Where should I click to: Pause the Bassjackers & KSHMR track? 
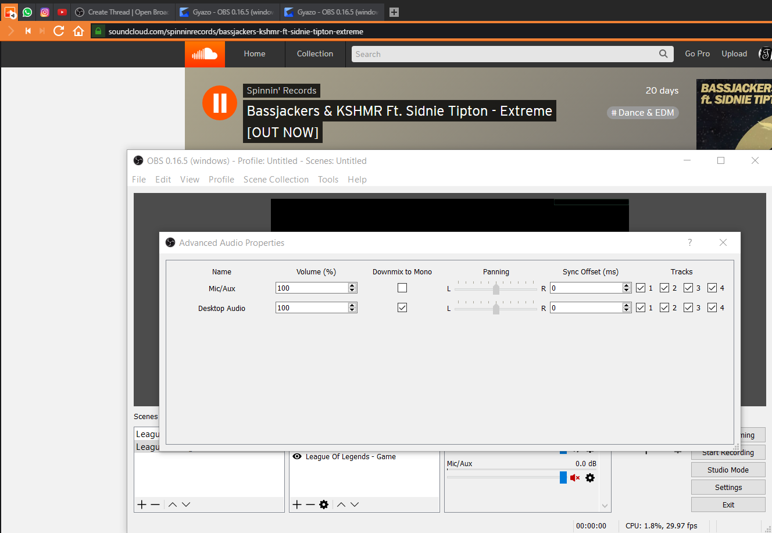point(220,103)
